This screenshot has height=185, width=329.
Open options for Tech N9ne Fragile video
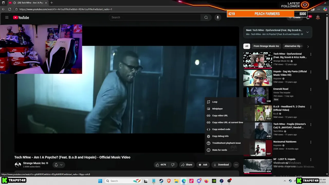[311, 125]
